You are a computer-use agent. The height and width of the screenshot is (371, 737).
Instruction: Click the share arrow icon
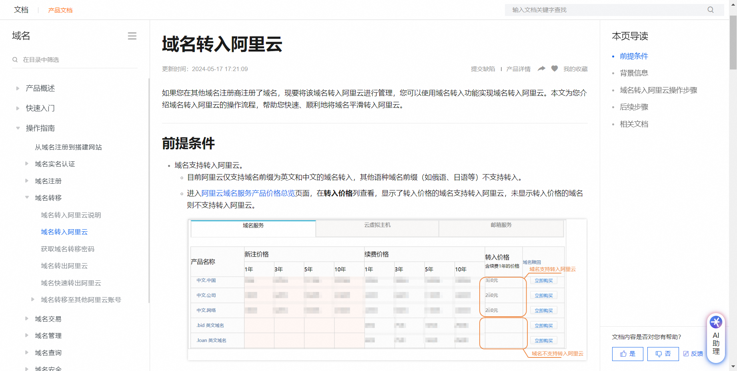pos(541,69)
